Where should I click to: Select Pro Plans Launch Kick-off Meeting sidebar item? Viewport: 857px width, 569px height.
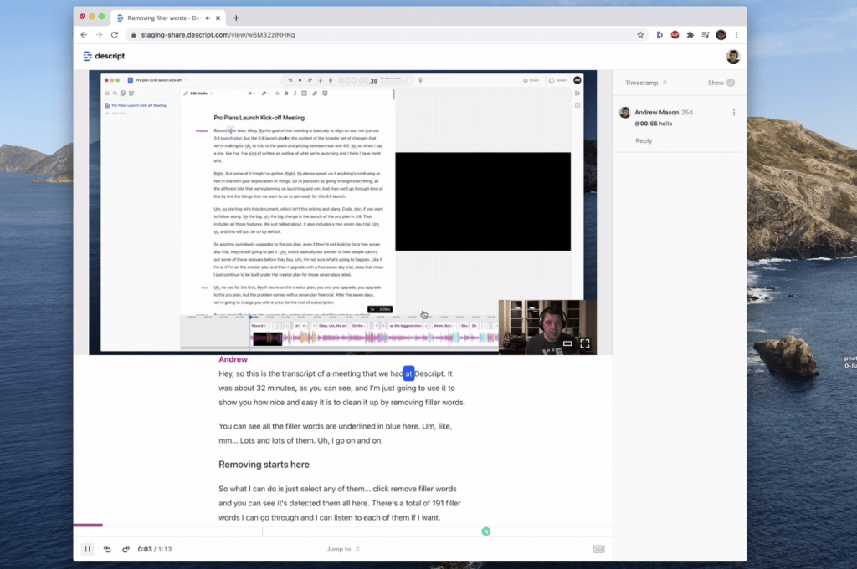[x=136, y=105]
